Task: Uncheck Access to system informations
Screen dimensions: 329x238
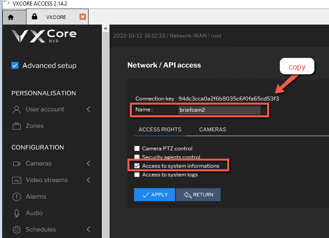Action: point(137,166)
